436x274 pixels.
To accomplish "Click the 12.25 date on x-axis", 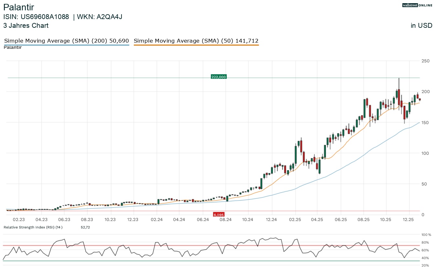I will click(x=409, y=220).
